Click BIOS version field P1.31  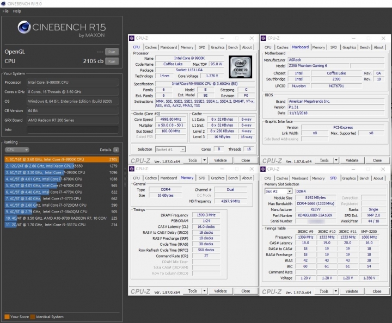click(x=336, y=107)
